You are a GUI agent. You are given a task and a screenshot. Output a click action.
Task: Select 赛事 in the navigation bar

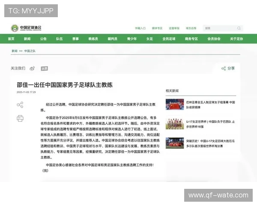(75, 39)
